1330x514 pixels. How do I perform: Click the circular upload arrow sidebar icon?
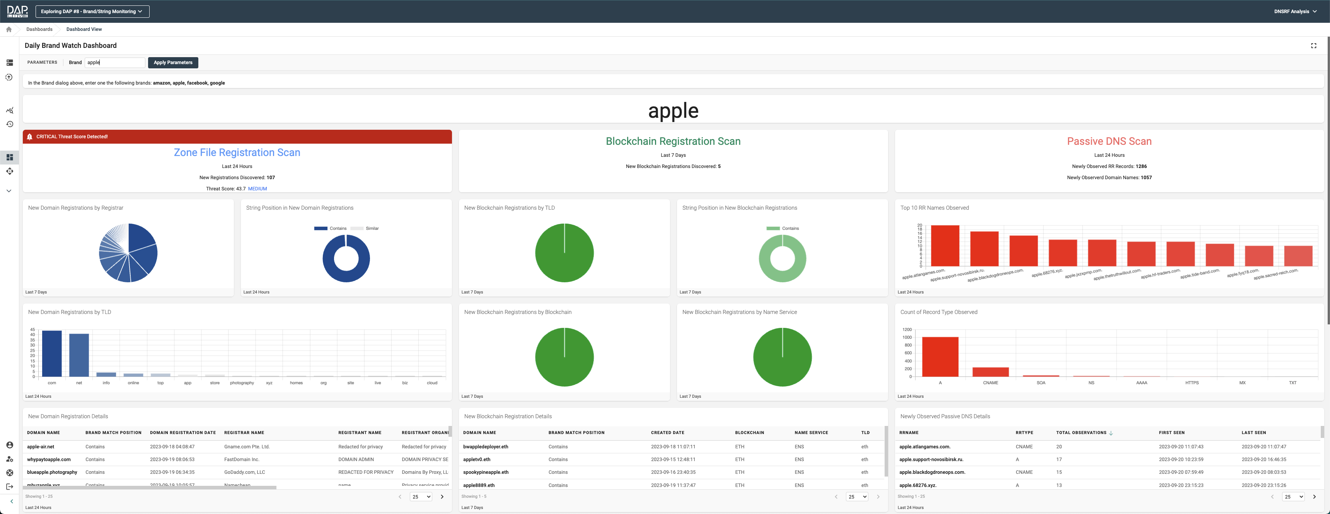(x=9, y=77)
